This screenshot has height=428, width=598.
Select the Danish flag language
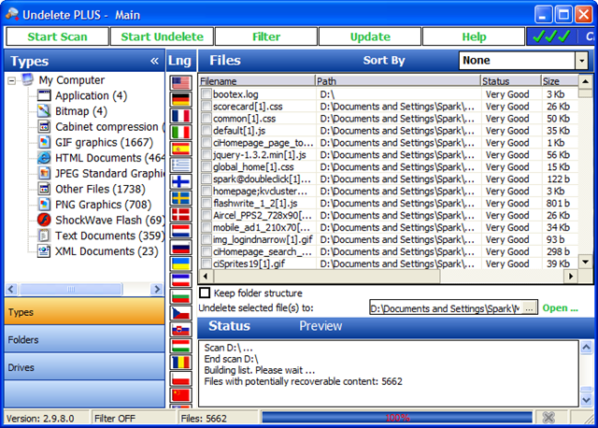coord(180,214)
